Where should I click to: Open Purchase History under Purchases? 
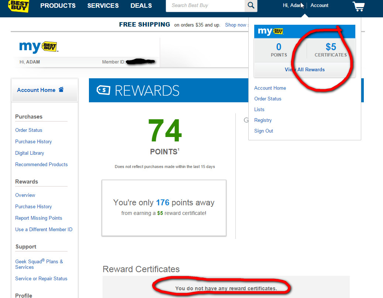pyautogui.click(x=34, y=142)
